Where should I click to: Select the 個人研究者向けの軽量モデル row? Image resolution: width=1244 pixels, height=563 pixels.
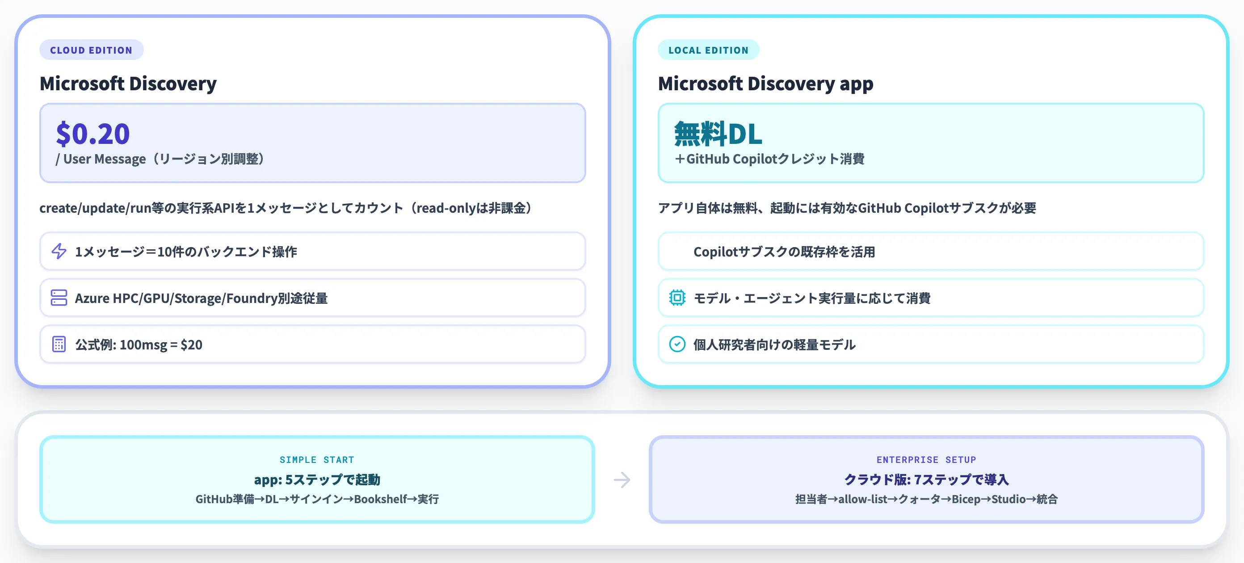[x=931, y=344]
